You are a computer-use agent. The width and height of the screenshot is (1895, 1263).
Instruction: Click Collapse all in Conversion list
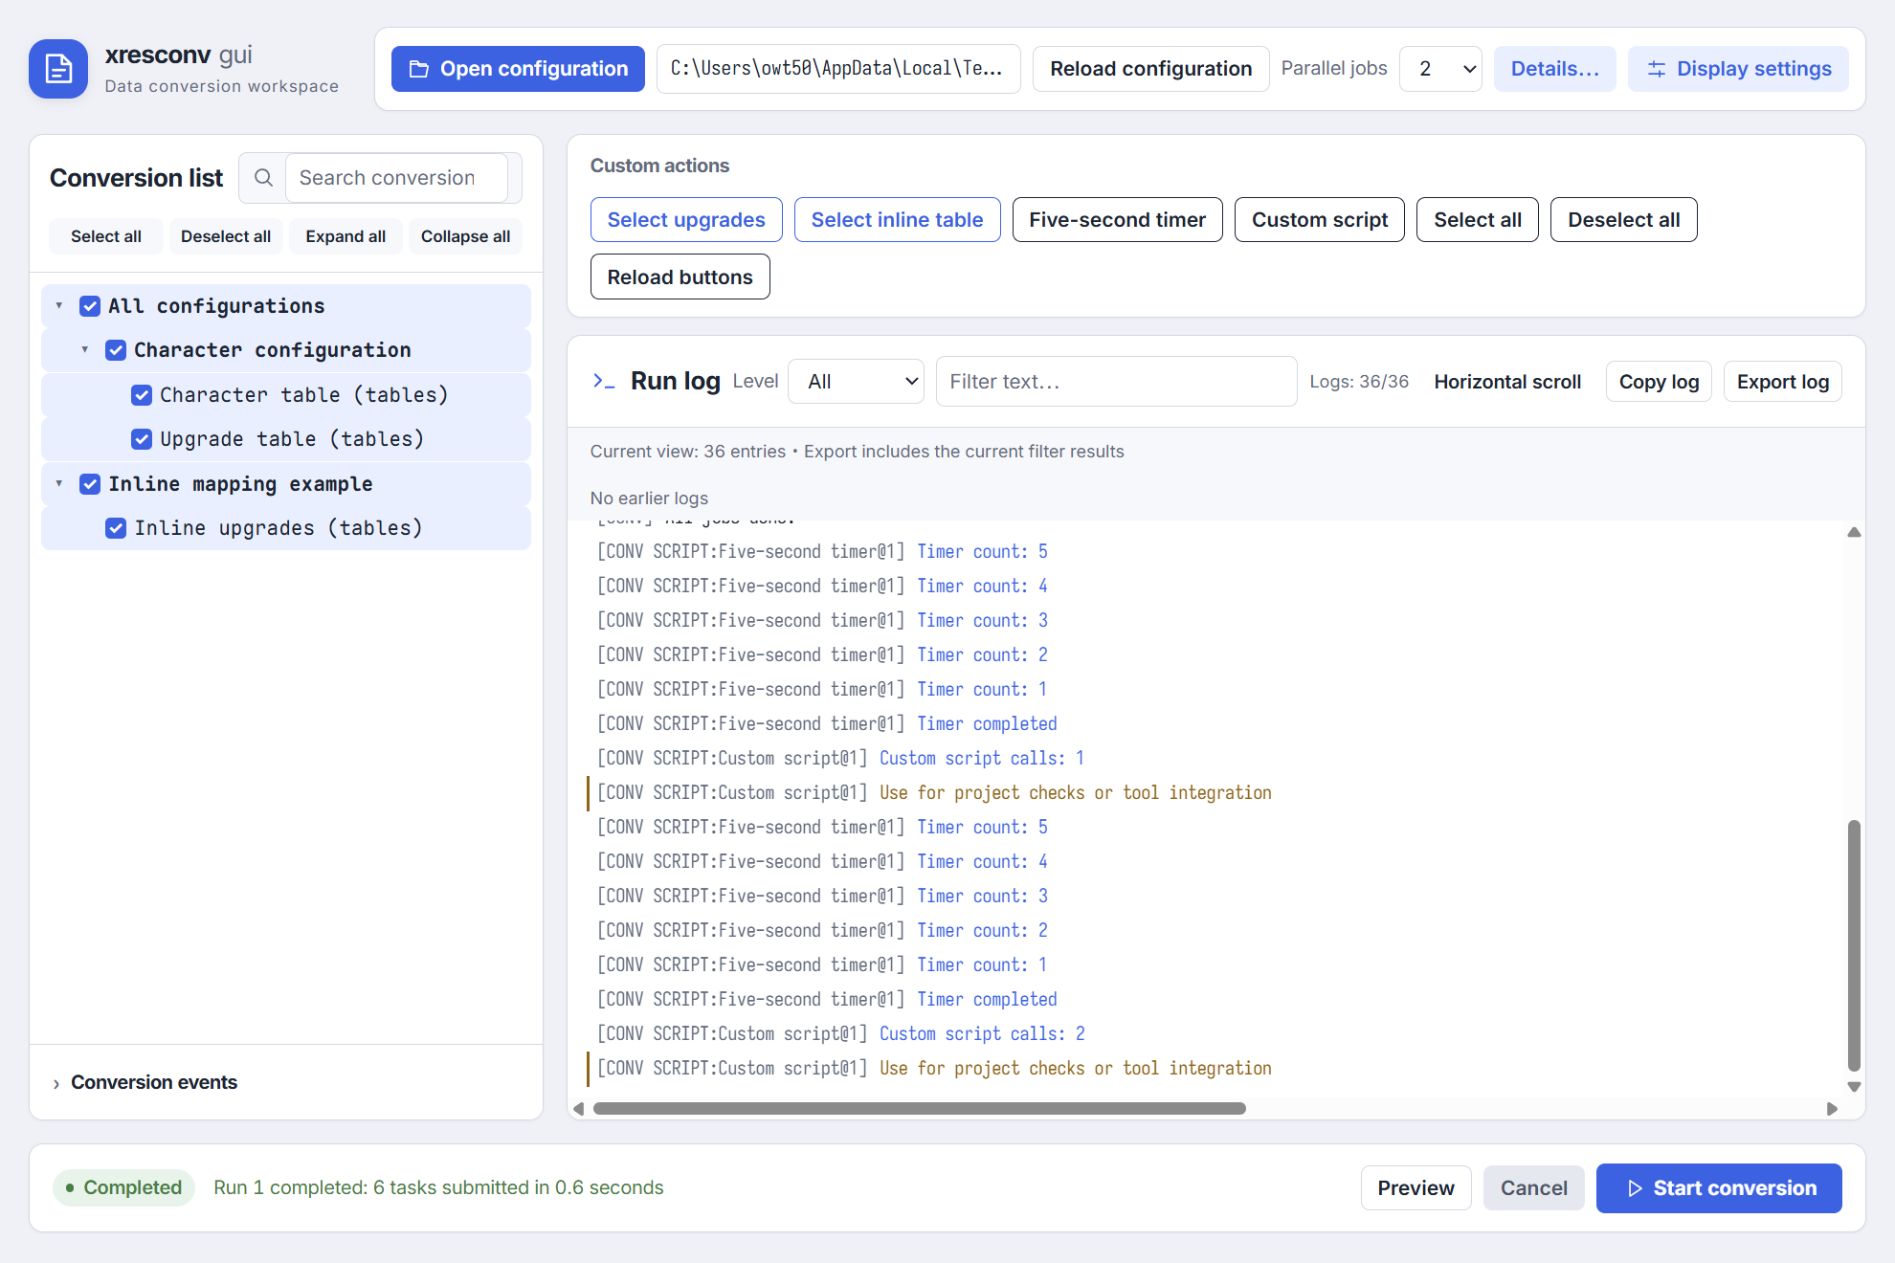coord(465,236)
